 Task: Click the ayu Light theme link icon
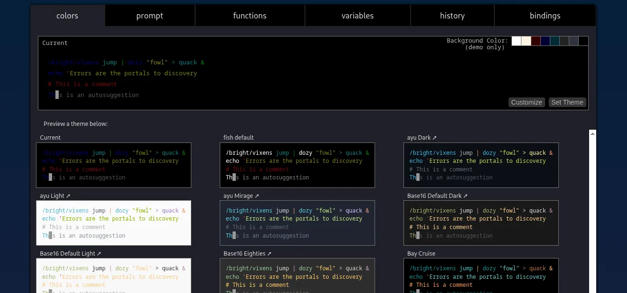68,195
